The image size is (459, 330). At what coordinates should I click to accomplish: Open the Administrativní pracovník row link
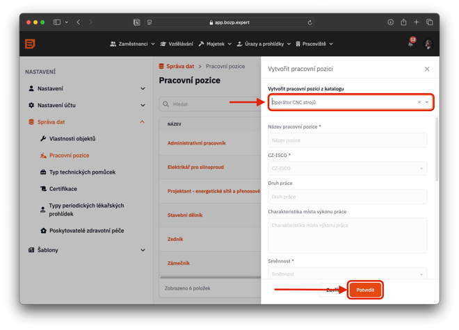198,143
